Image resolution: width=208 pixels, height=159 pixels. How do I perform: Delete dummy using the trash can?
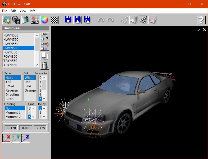[45, 65]
